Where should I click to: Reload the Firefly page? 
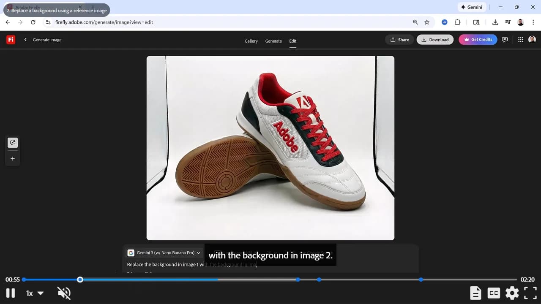(33, 22)
